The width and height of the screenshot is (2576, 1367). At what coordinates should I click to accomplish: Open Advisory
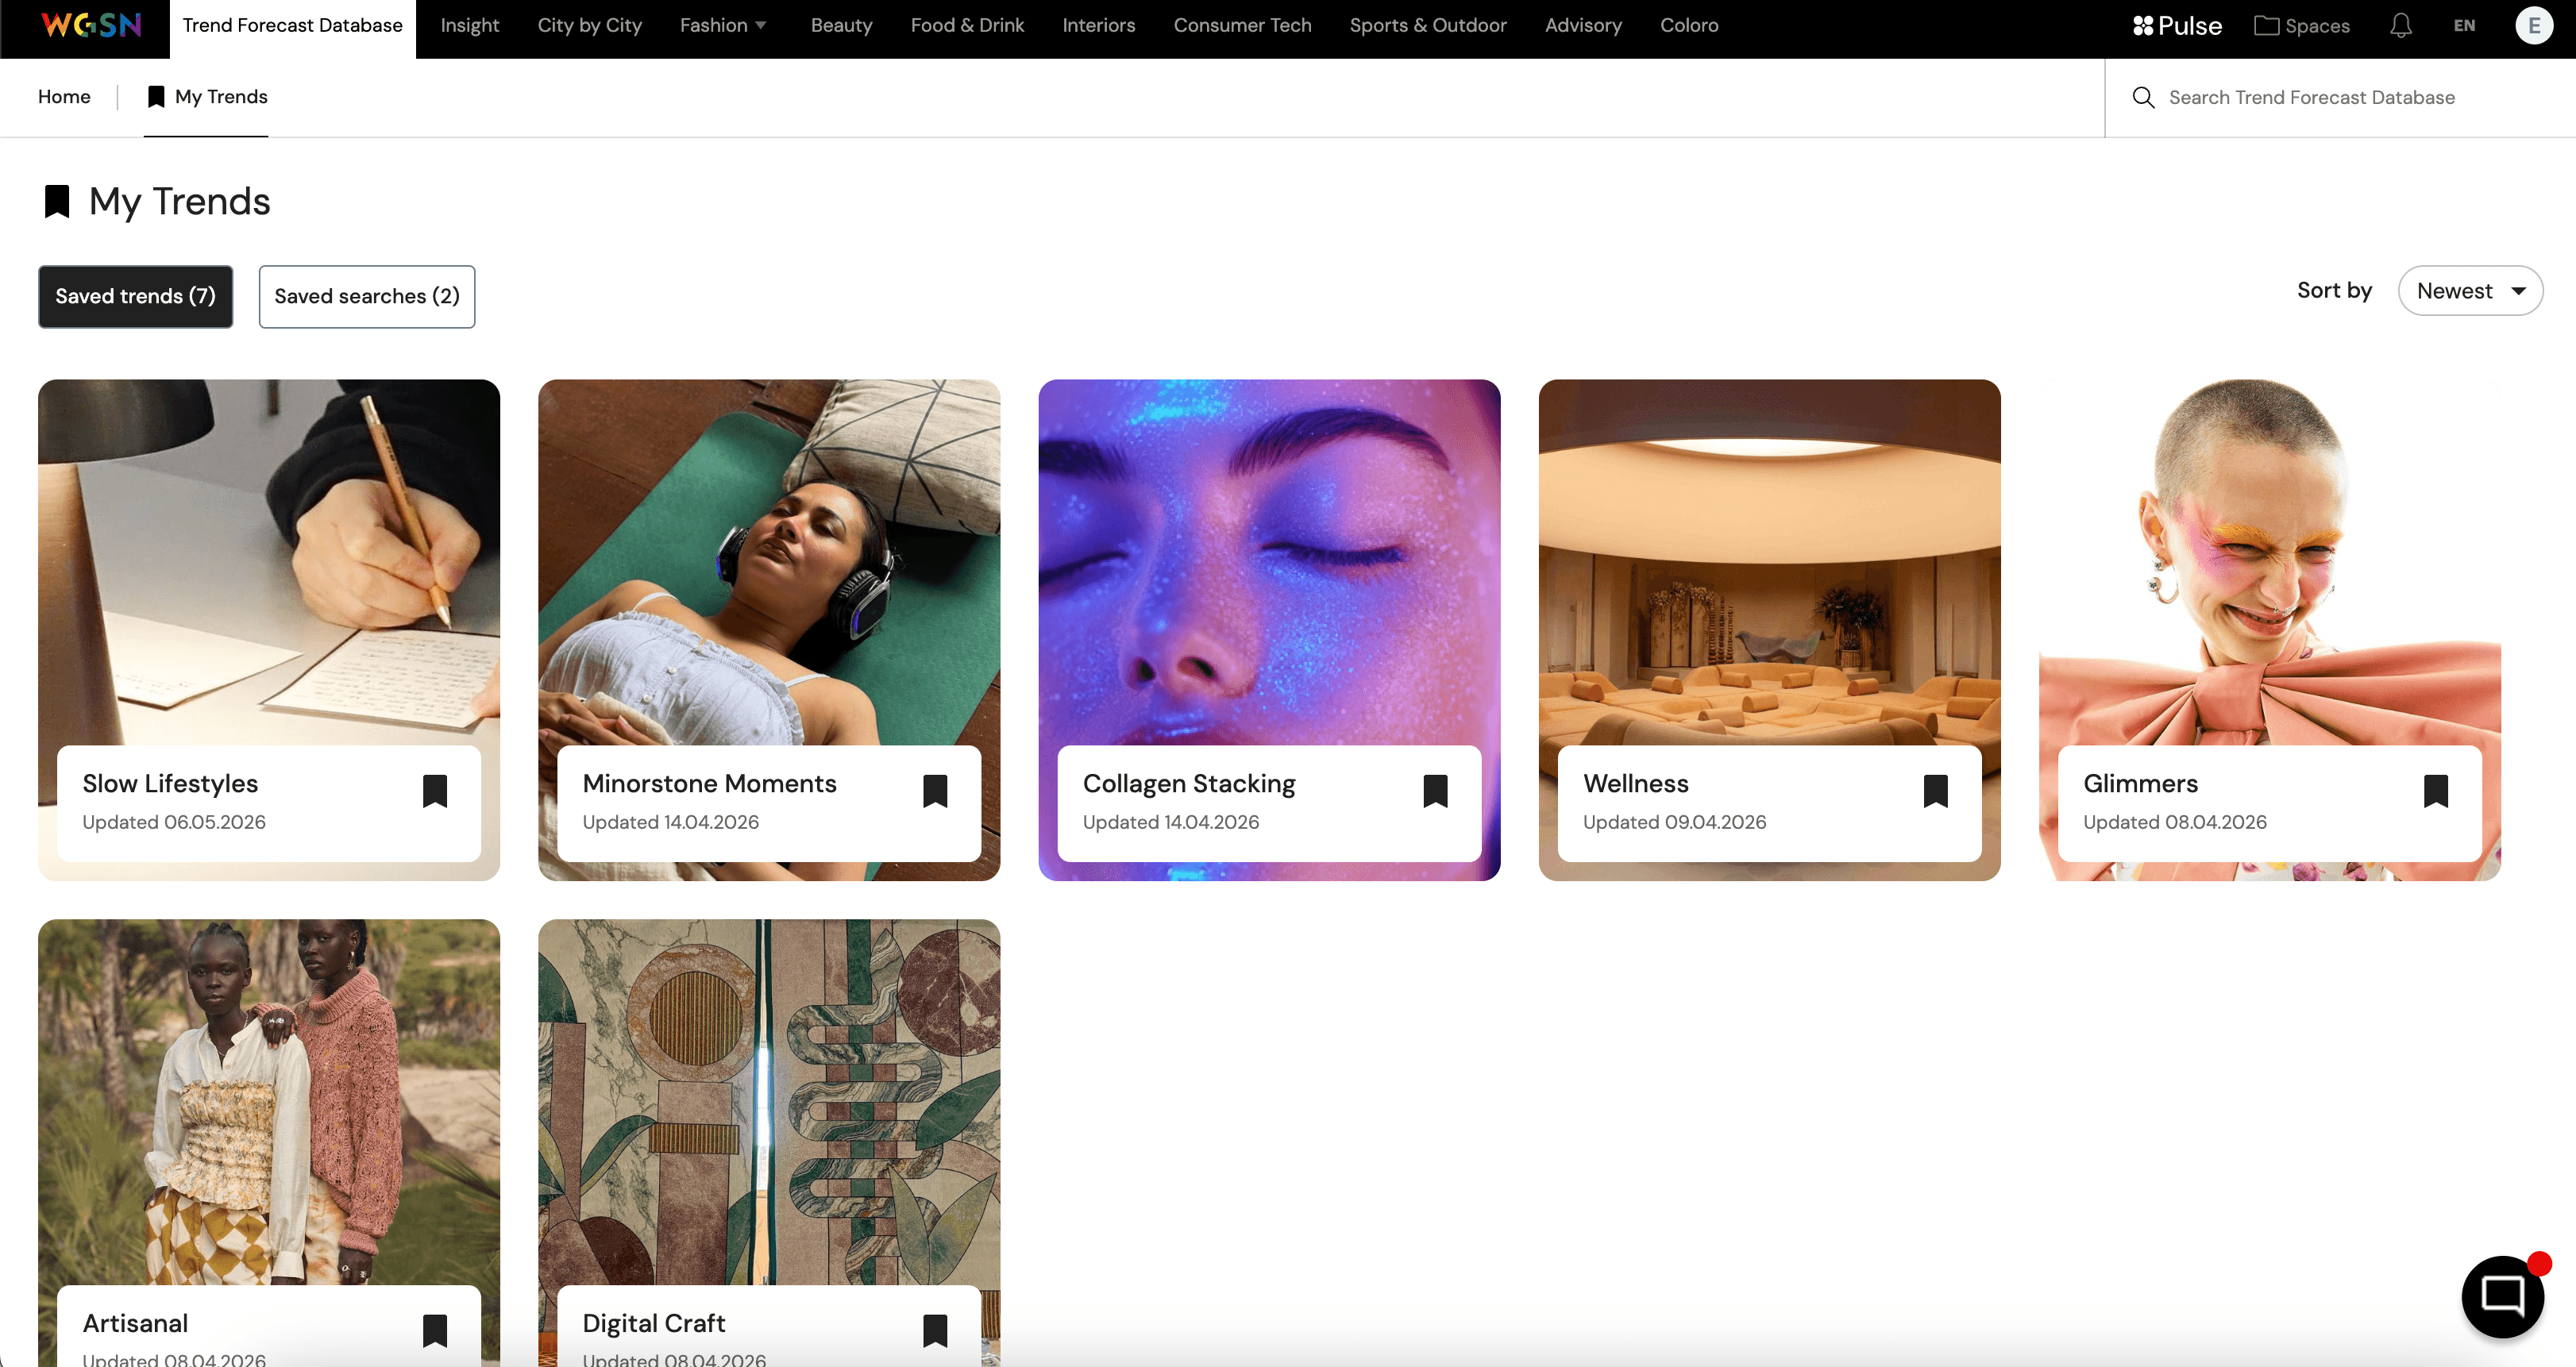1583,25
